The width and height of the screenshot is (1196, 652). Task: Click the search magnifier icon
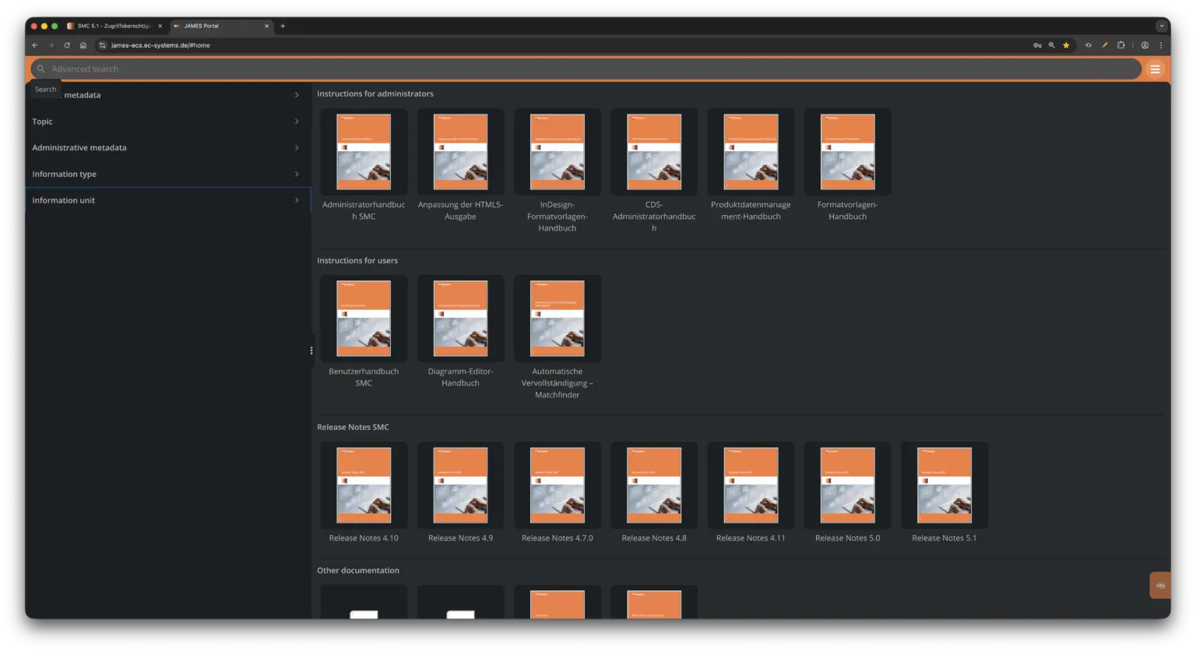41,69
